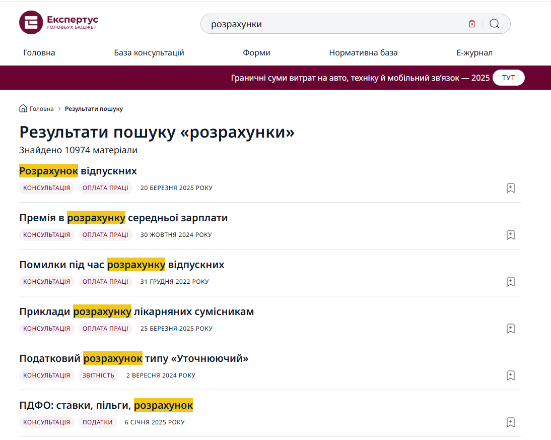Click the Експертус logo

(x=58, y=23)
